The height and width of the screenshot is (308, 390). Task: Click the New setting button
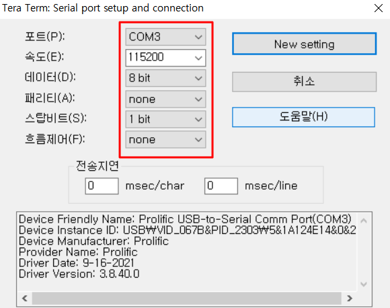point(304,44)
